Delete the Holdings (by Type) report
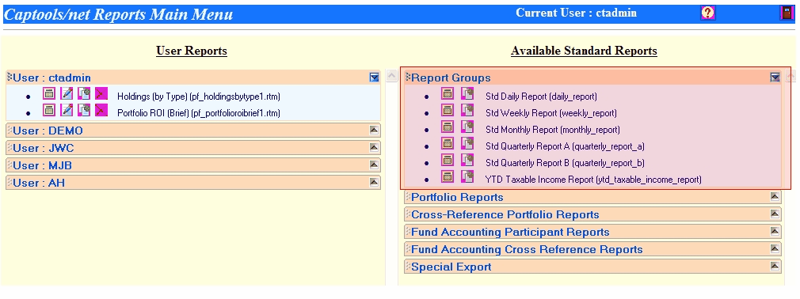This screenshot has width=800, height=299. (101, 93)
